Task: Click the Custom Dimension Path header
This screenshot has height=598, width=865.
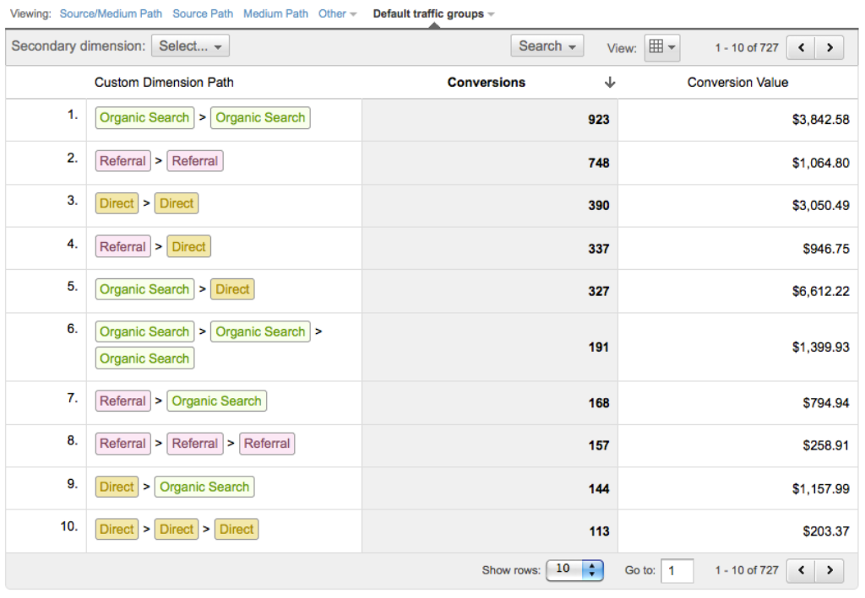Action: pyautogui.click(x=164, y=83)
